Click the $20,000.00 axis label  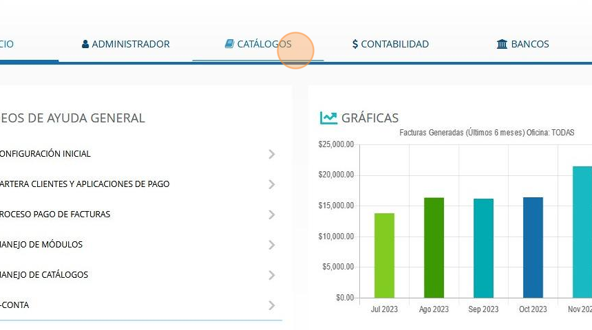click(x=336, y=175)
